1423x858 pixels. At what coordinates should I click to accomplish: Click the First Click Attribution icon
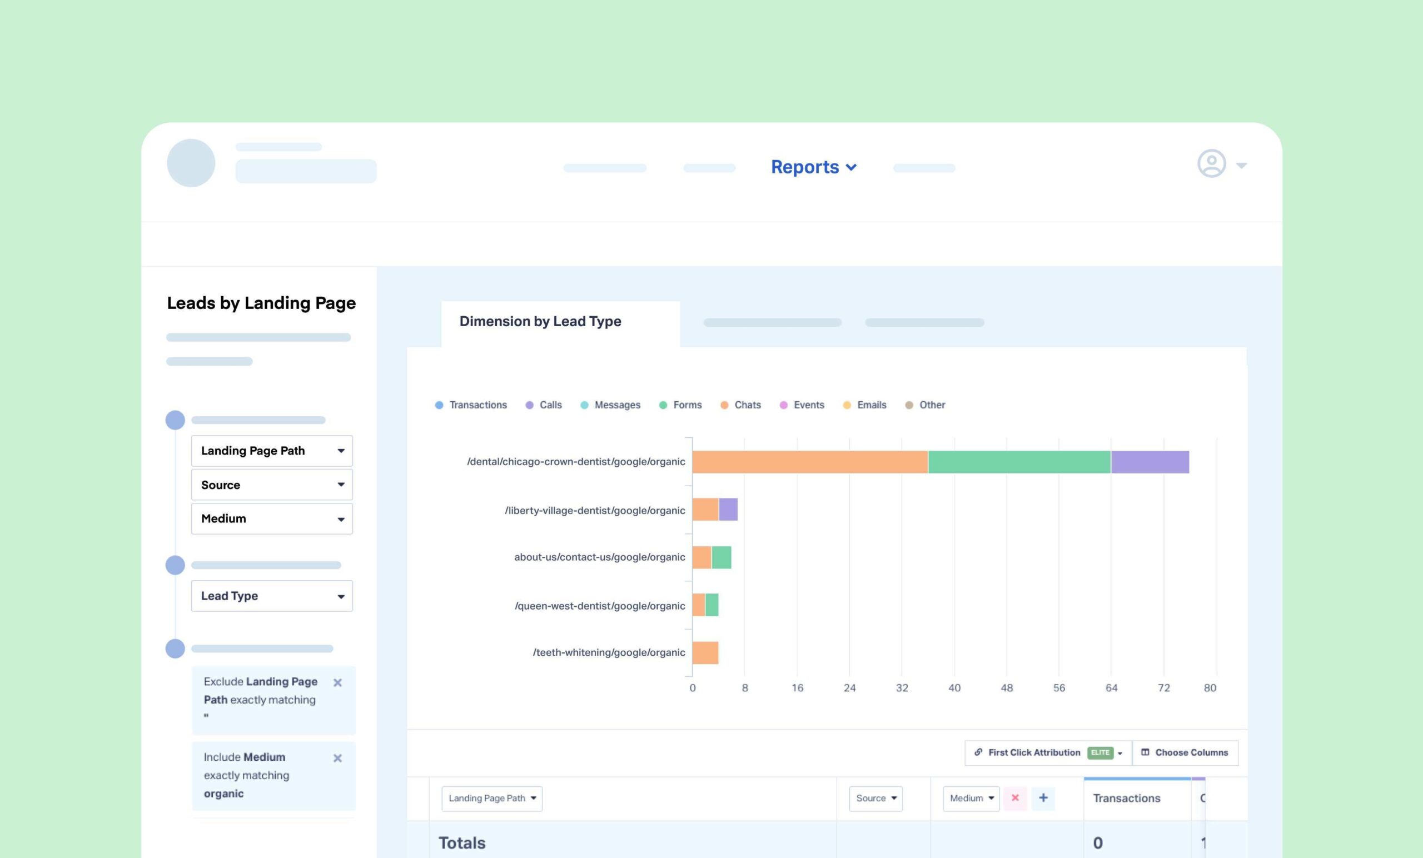[978, 752]
